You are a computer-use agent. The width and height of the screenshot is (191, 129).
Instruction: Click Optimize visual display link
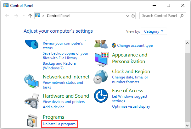131,106
